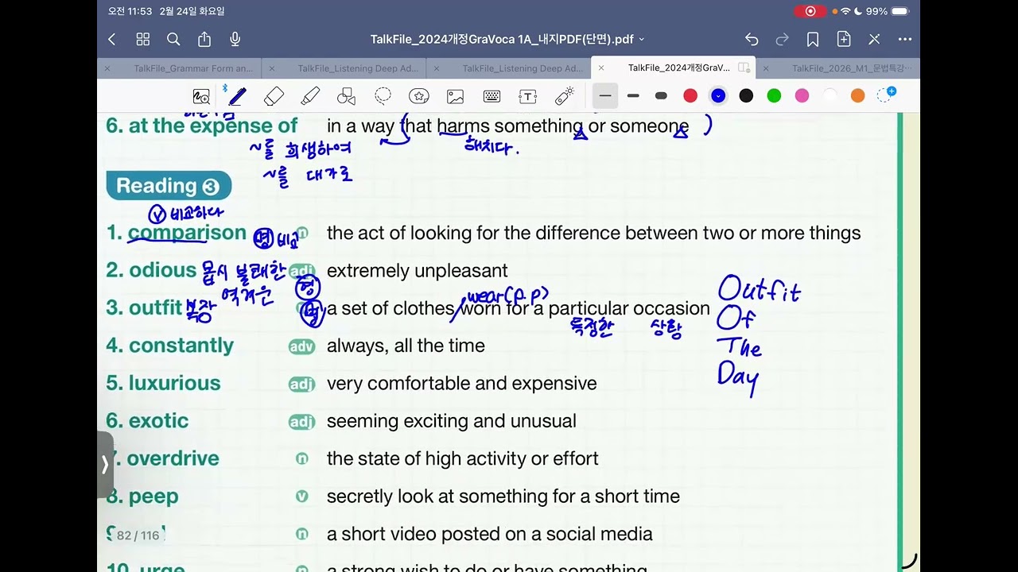
Task: Open the three-dot more options menu
Action: (905, 39)
